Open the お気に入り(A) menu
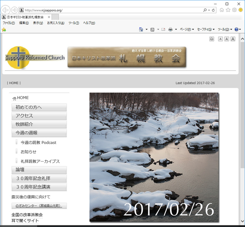Image resolution: width=245 pixels, height=227 pixels. coord(56,23)
